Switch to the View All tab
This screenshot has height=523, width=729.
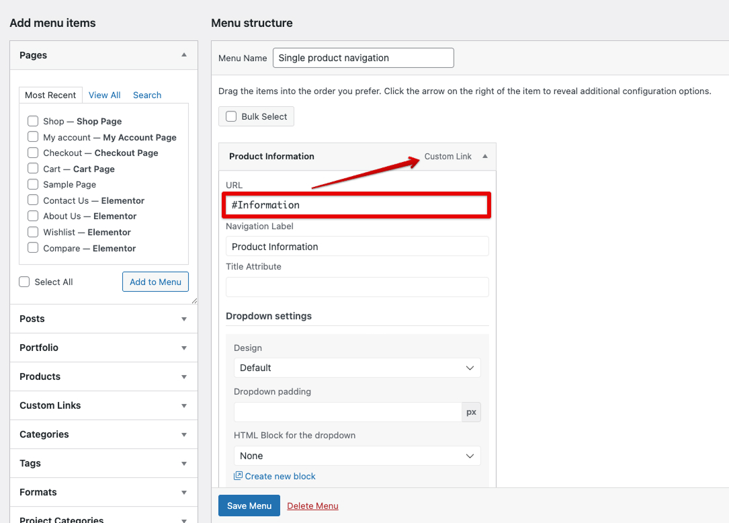(104, 95)
